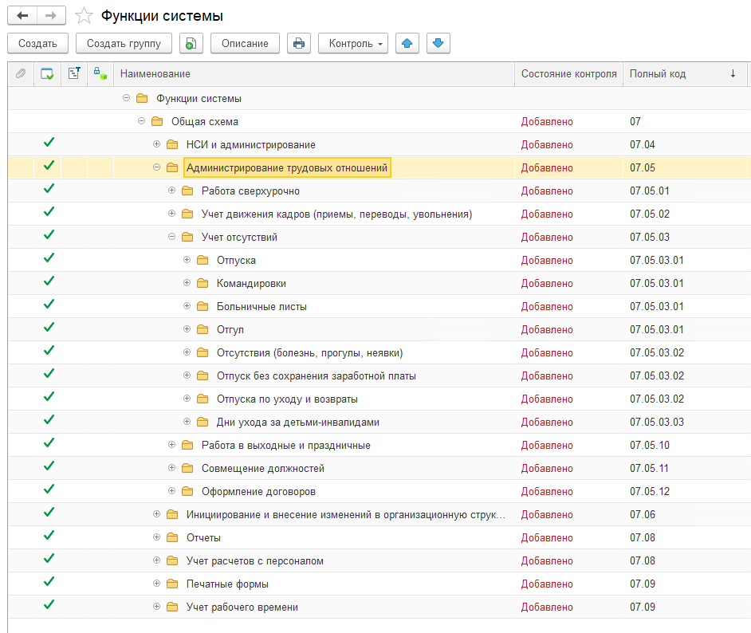751x633 pixels.
Task: Sort by Полный код column header
Action: (658, 74)
